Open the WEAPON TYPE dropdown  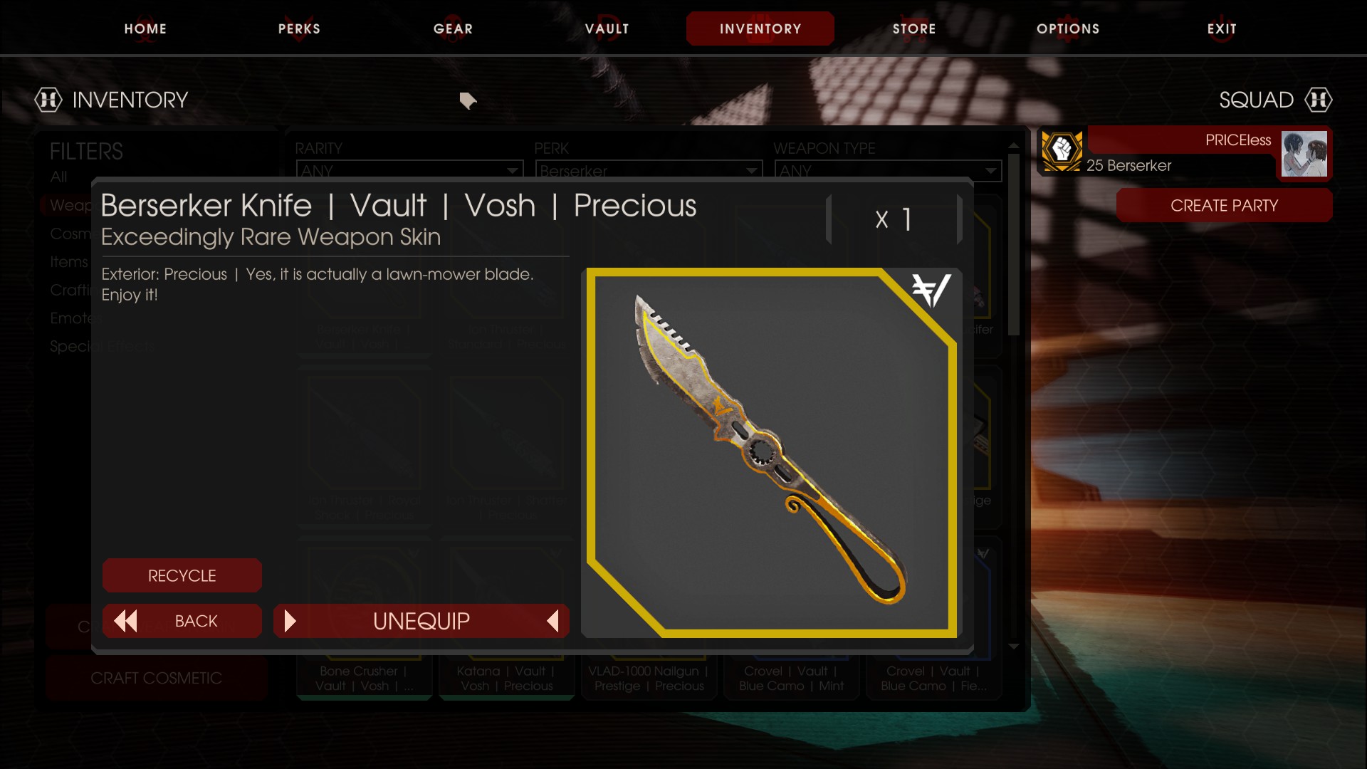[x=888, y=169]
